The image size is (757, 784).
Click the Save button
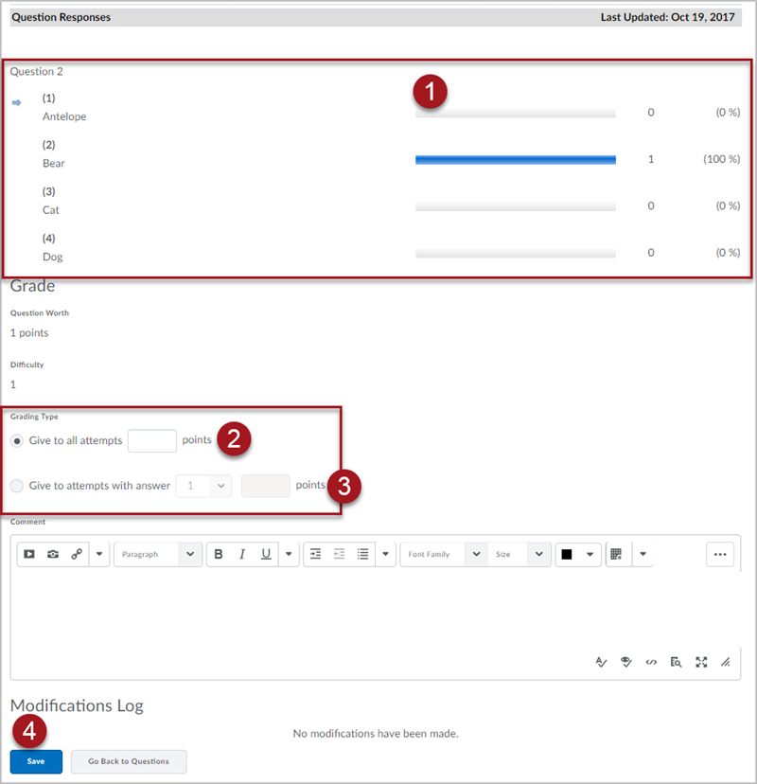[36, 761]
